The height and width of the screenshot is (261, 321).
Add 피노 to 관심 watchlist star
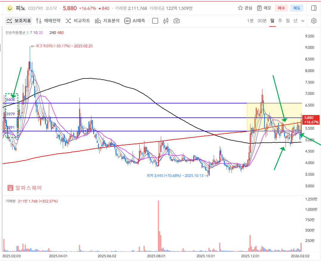tap(245, 8)
